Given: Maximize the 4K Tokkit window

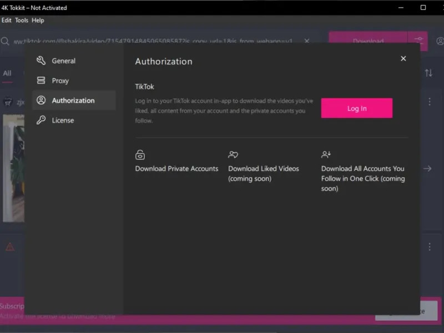Looking at the screenshot, I should (x=423, y=8).
